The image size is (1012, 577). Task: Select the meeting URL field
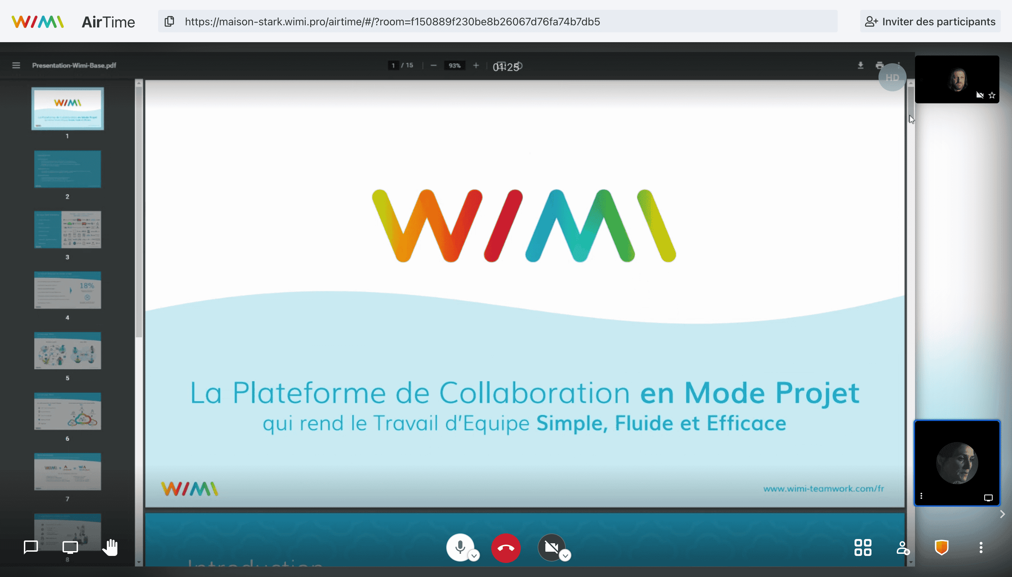(x=497, y=21)
